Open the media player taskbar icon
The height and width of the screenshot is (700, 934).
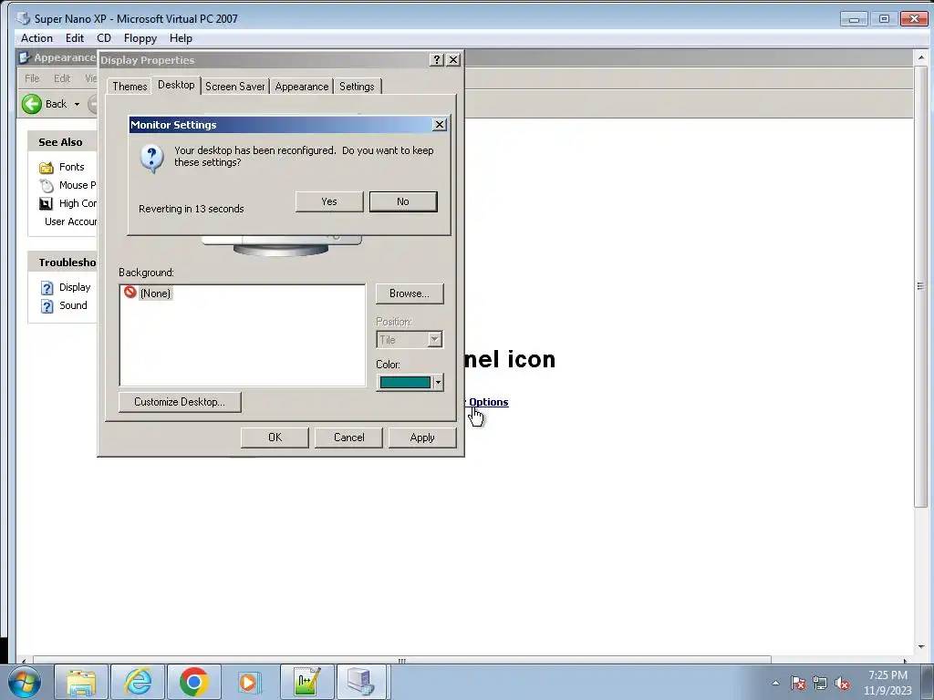[x=249, y=682]
